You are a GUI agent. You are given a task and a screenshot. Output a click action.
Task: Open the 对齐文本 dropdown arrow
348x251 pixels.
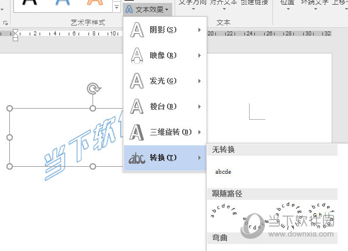tap(224, 9)
